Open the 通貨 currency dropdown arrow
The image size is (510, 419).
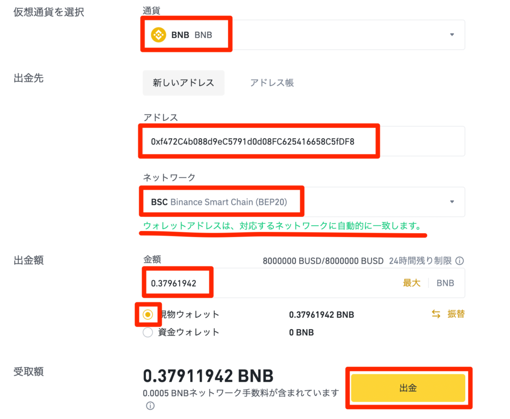452,35
